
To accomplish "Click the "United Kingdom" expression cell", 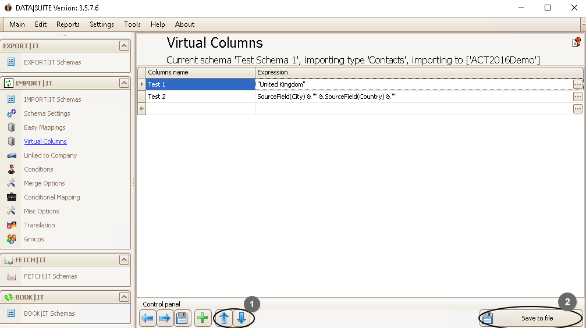I will tap(414, 84).
